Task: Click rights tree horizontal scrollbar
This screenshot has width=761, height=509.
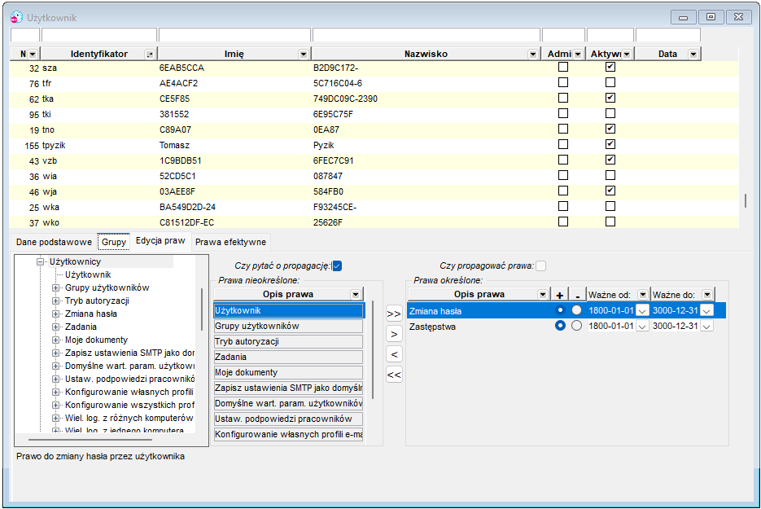Action: tap(90, 440)
